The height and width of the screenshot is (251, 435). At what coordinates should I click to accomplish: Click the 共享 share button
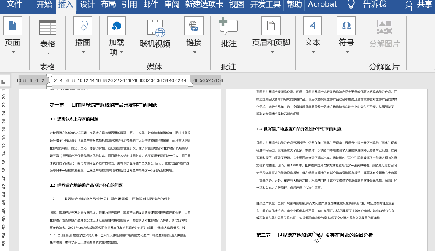pyautogui.click(x=419, y=5)
